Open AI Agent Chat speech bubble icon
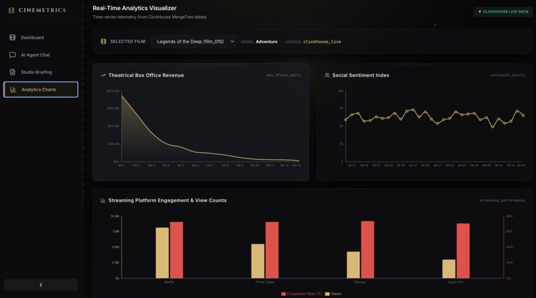Viewport: 536px width, 298px height. [13, 55]
